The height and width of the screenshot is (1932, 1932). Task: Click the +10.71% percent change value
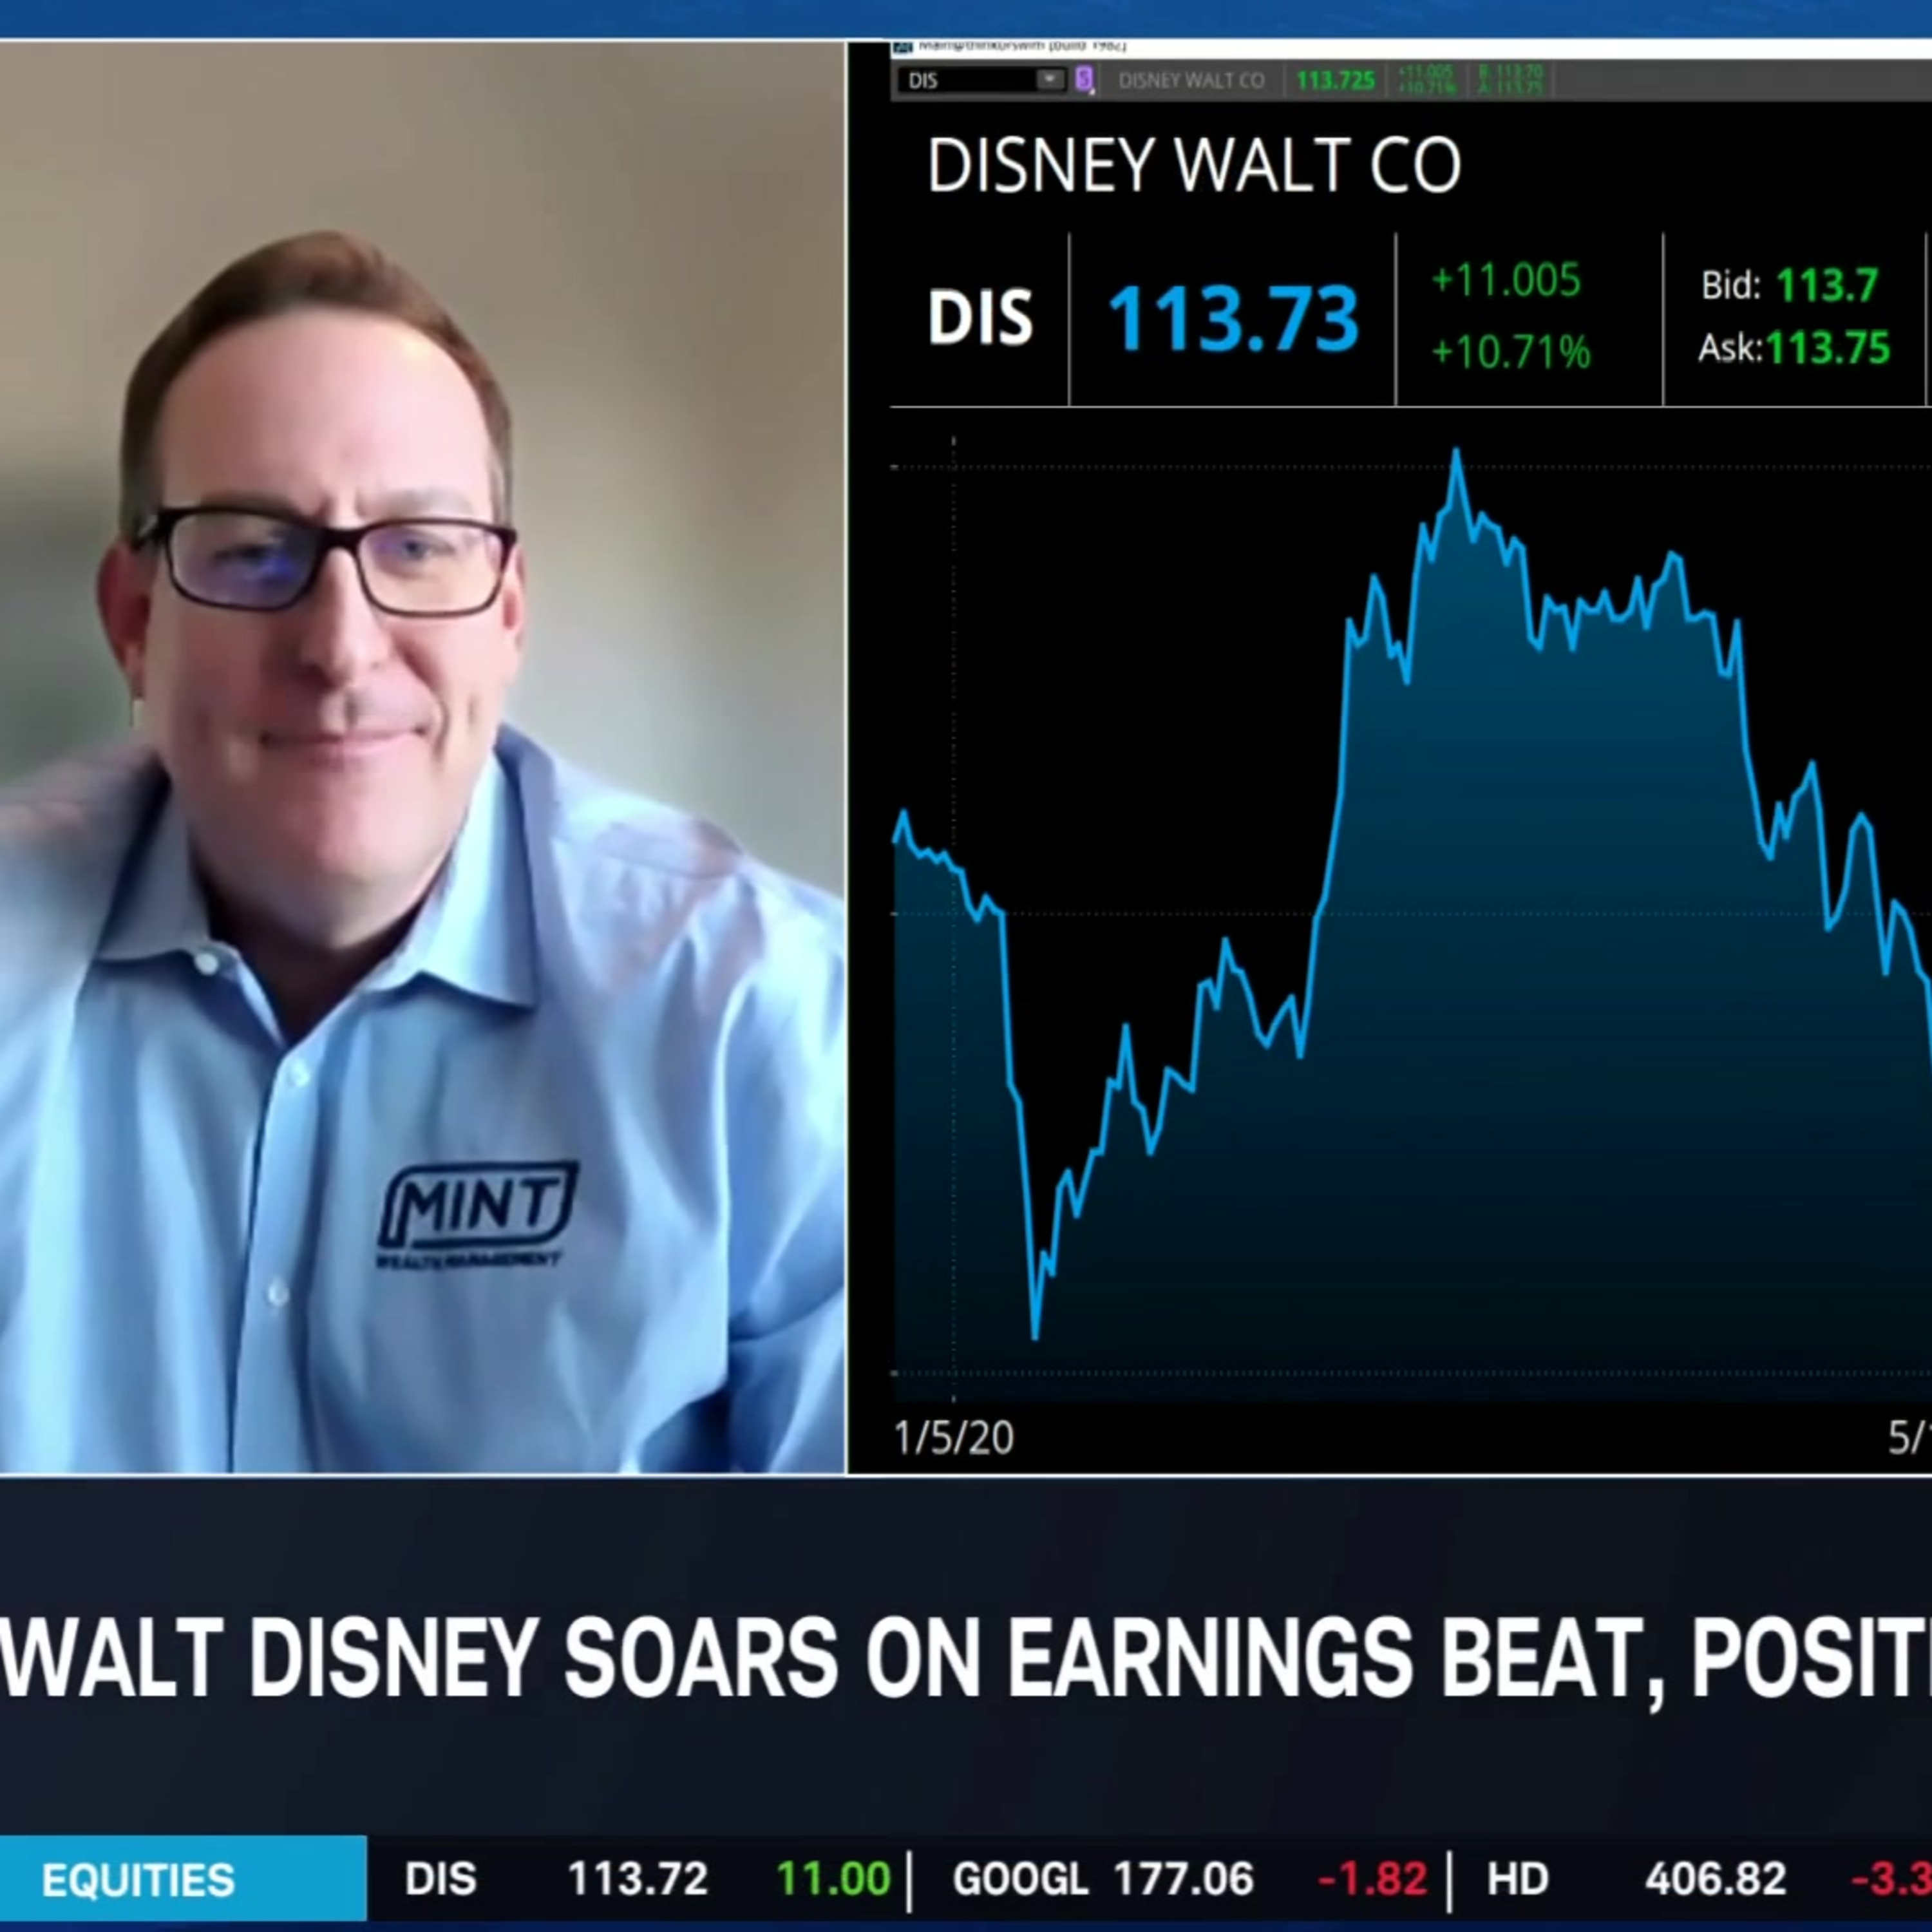1511,352
